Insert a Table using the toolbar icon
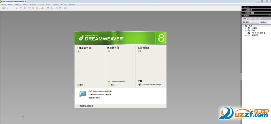271x124 pixels. tap(29, 8)
